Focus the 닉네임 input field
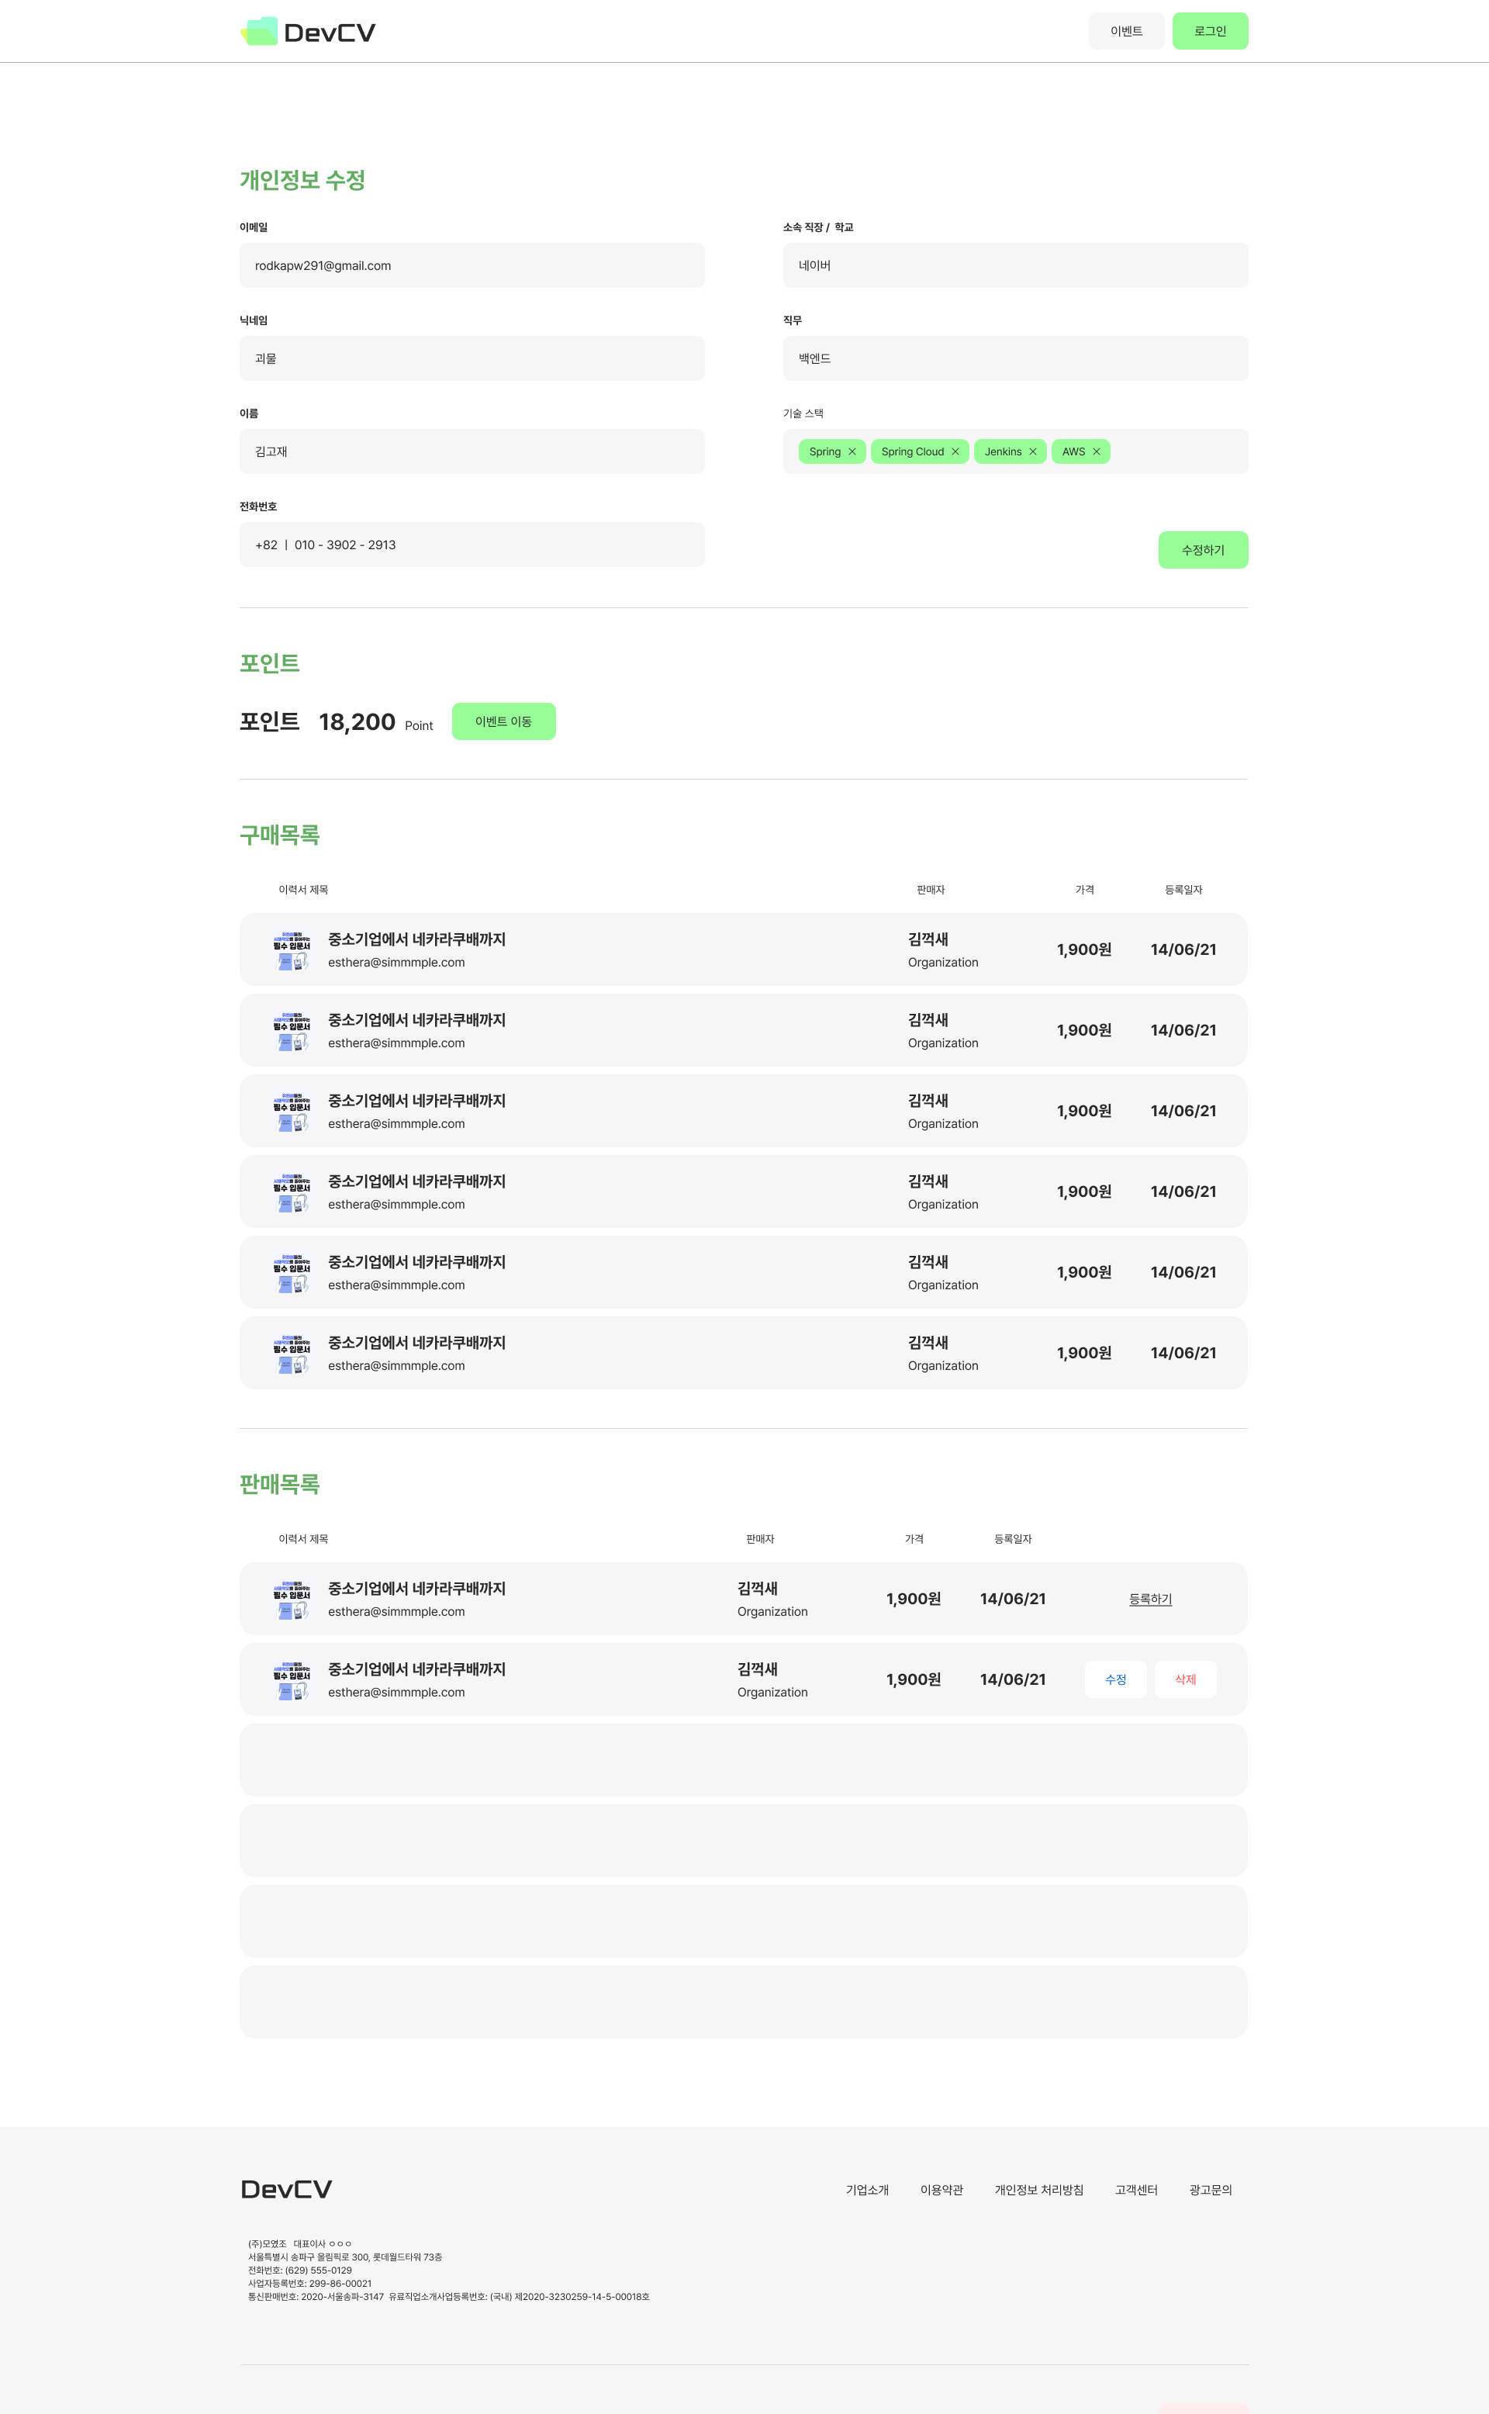 click(472, 358)
